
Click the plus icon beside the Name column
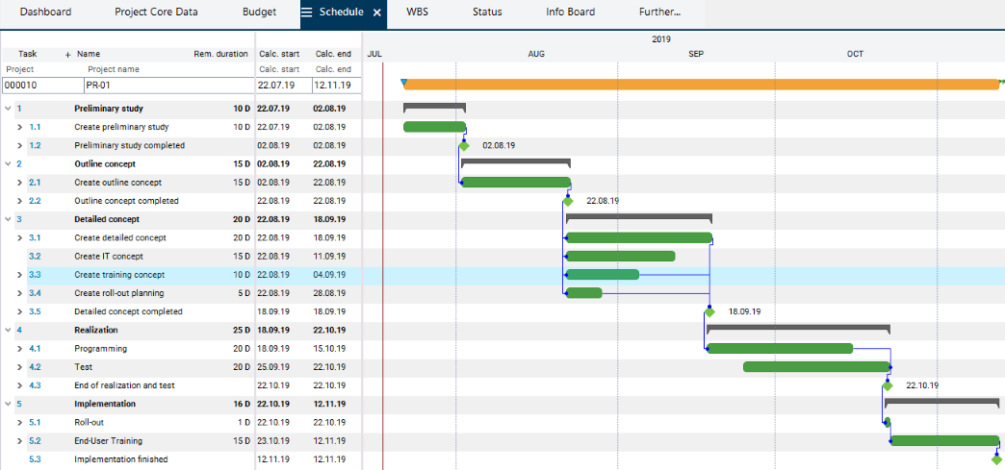[x=67, y=55]
